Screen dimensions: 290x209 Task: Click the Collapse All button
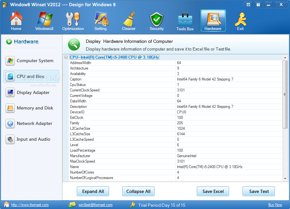pos(138,191)
